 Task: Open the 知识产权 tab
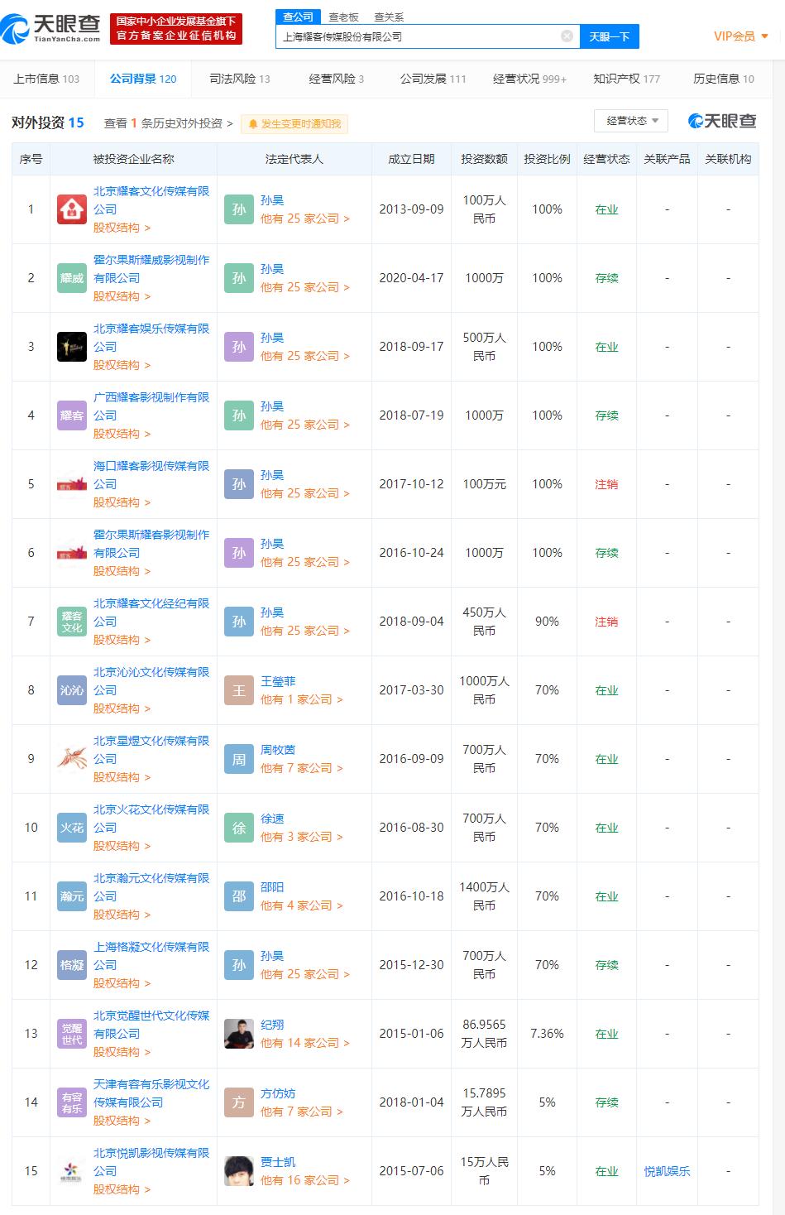click(626, 79)
